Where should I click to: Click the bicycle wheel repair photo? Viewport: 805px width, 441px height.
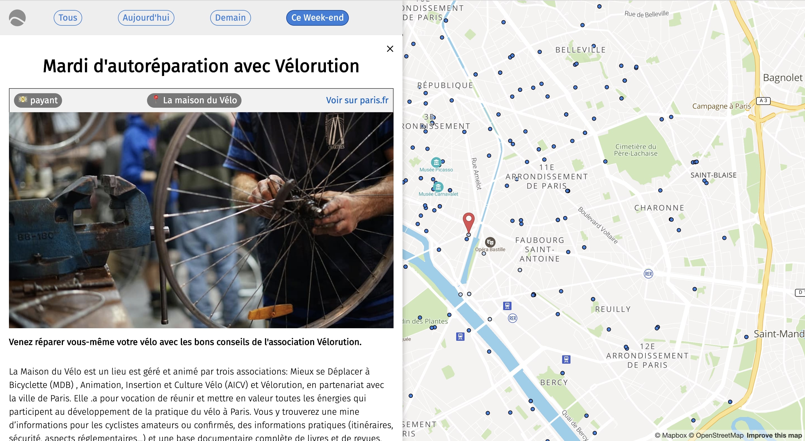(201, 220)
